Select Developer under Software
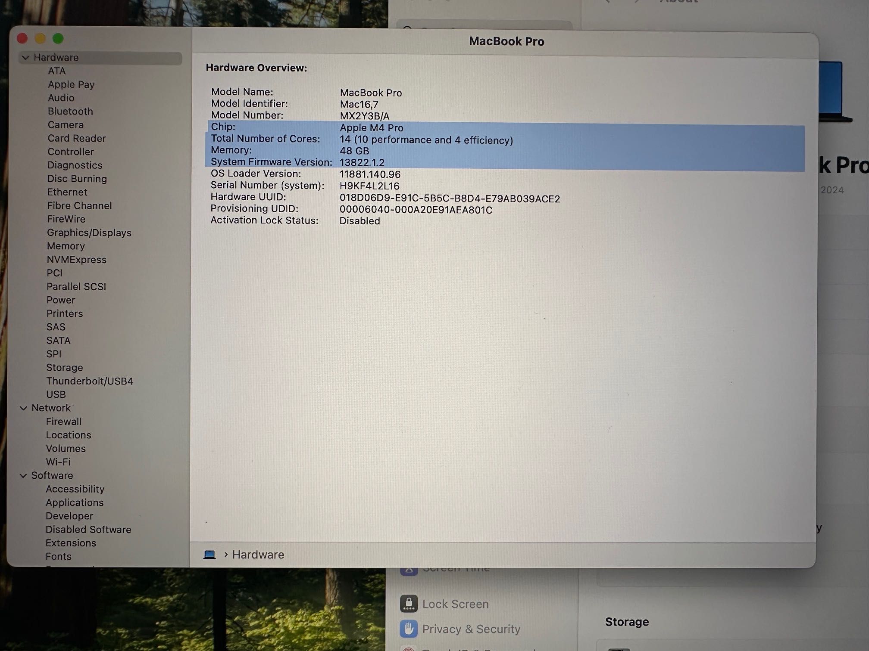Image resolution: width=869 pixels, height=651 pixels. (69, 516)
